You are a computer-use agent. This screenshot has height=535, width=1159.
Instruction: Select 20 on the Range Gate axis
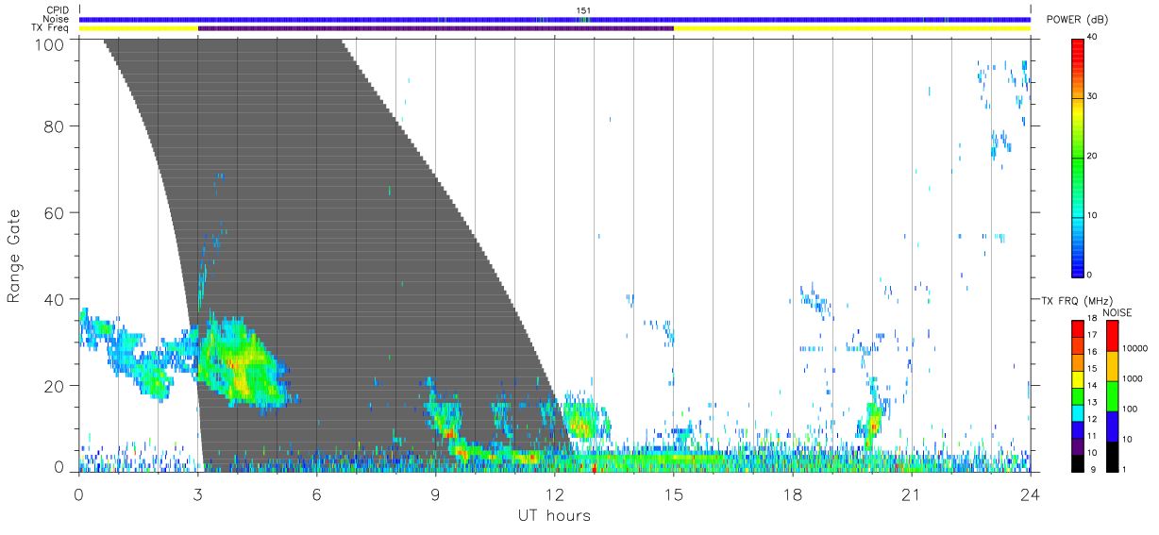point(55,385)
